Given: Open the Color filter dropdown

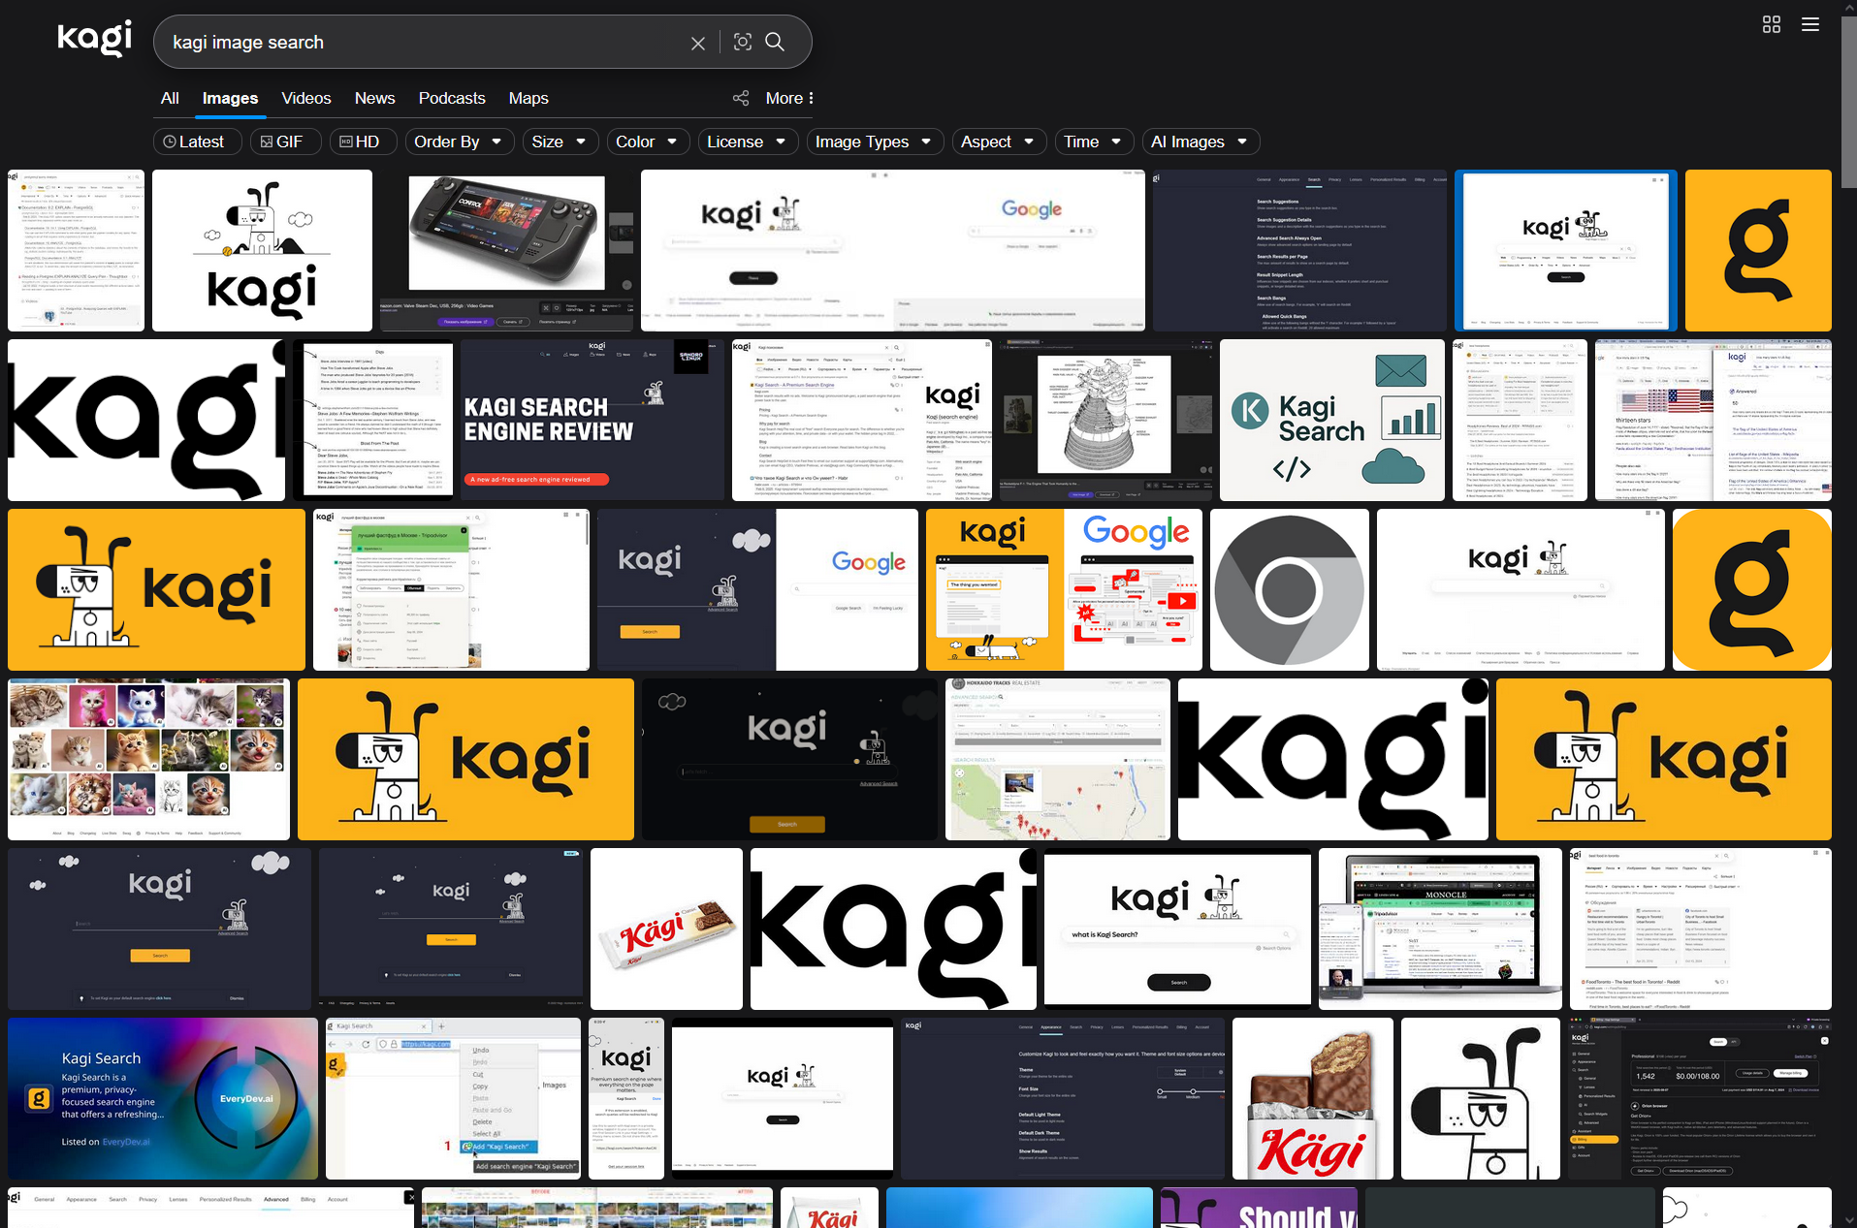Looking at the screenshot, I should (647, 142).
